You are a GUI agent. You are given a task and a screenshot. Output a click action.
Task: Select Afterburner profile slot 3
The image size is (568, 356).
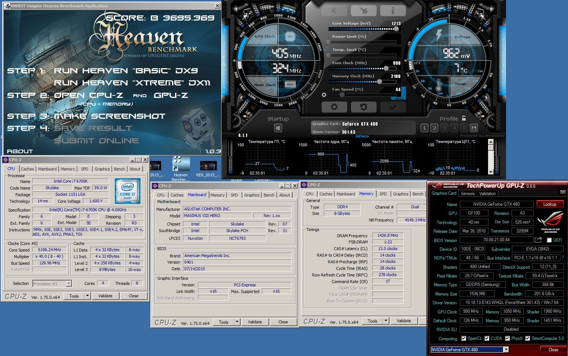coord(444,128)
